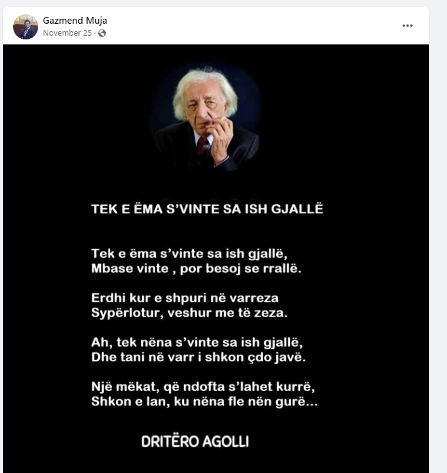
Task: Click the Public audience globe icon
Action: click(x=102, y=33)
